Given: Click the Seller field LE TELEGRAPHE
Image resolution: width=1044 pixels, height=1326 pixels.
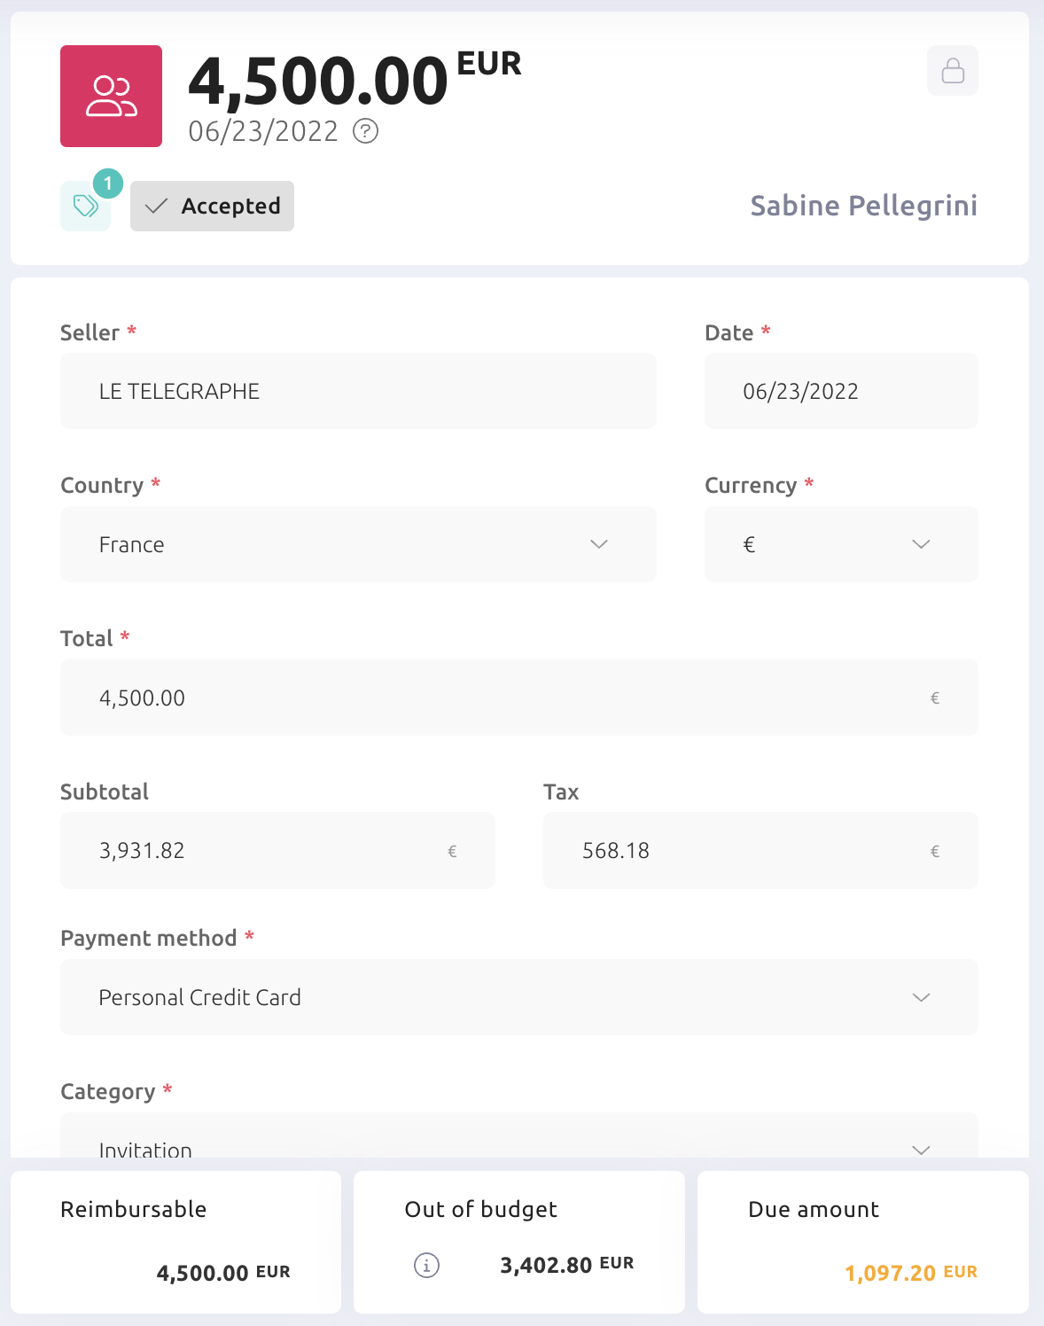Looking at the screenshot, I should (358, 391).
